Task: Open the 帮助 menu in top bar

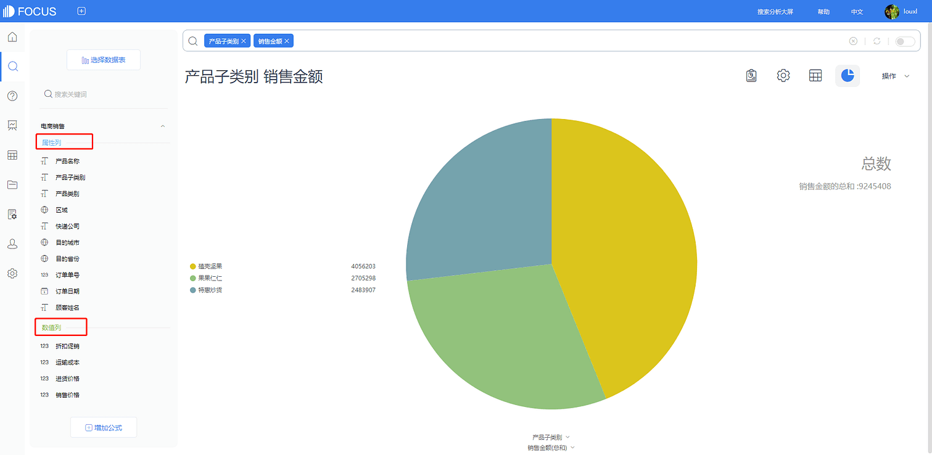Action: tap(823, 12)
